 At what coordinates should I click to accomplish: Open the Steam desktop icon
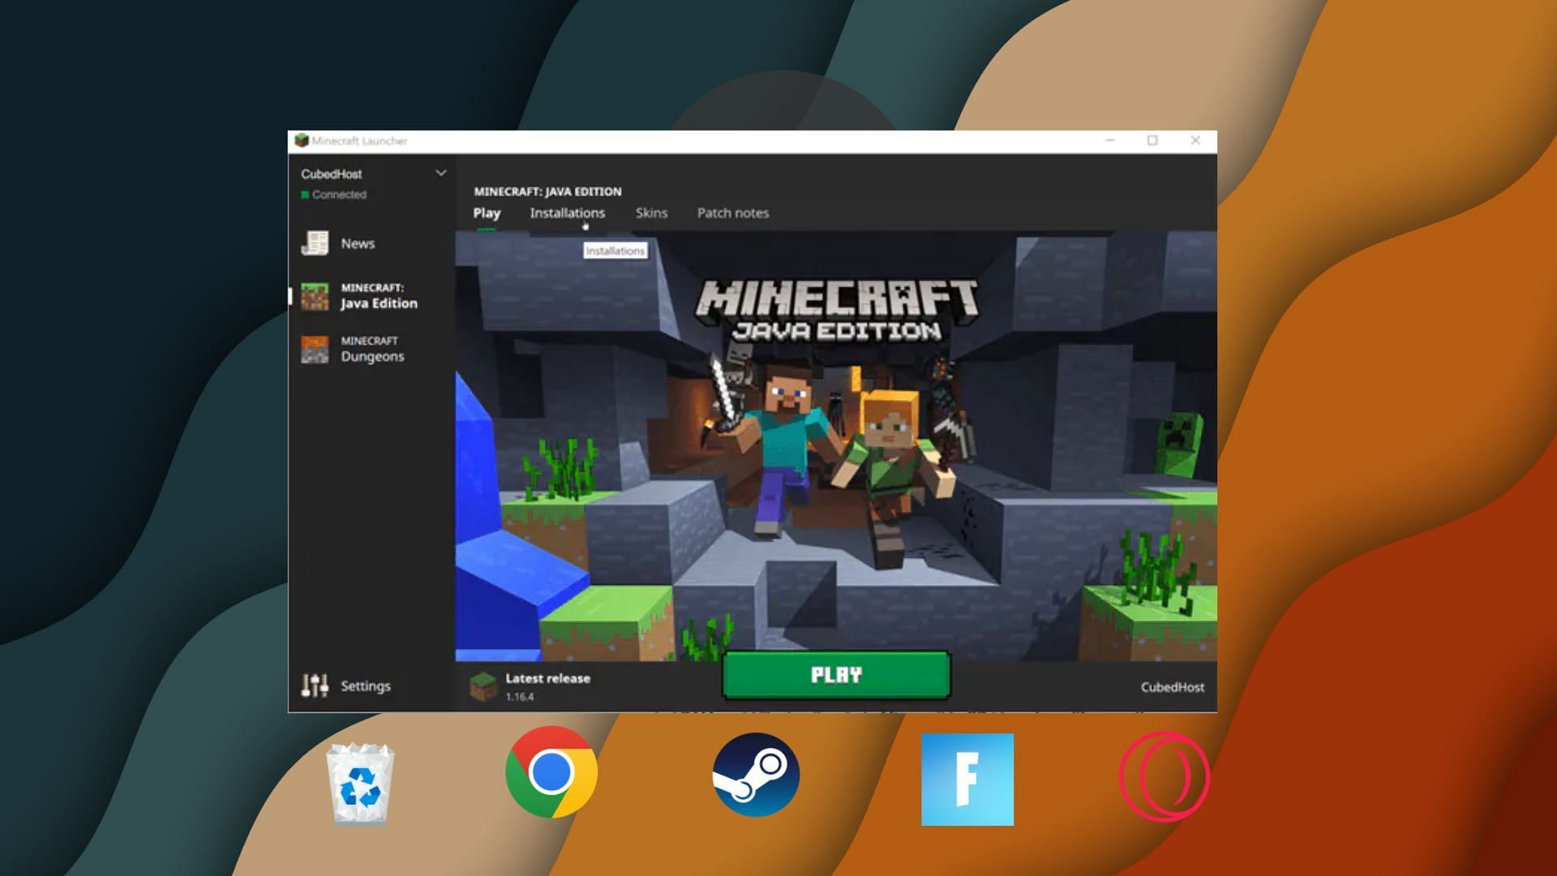point(756,775)
